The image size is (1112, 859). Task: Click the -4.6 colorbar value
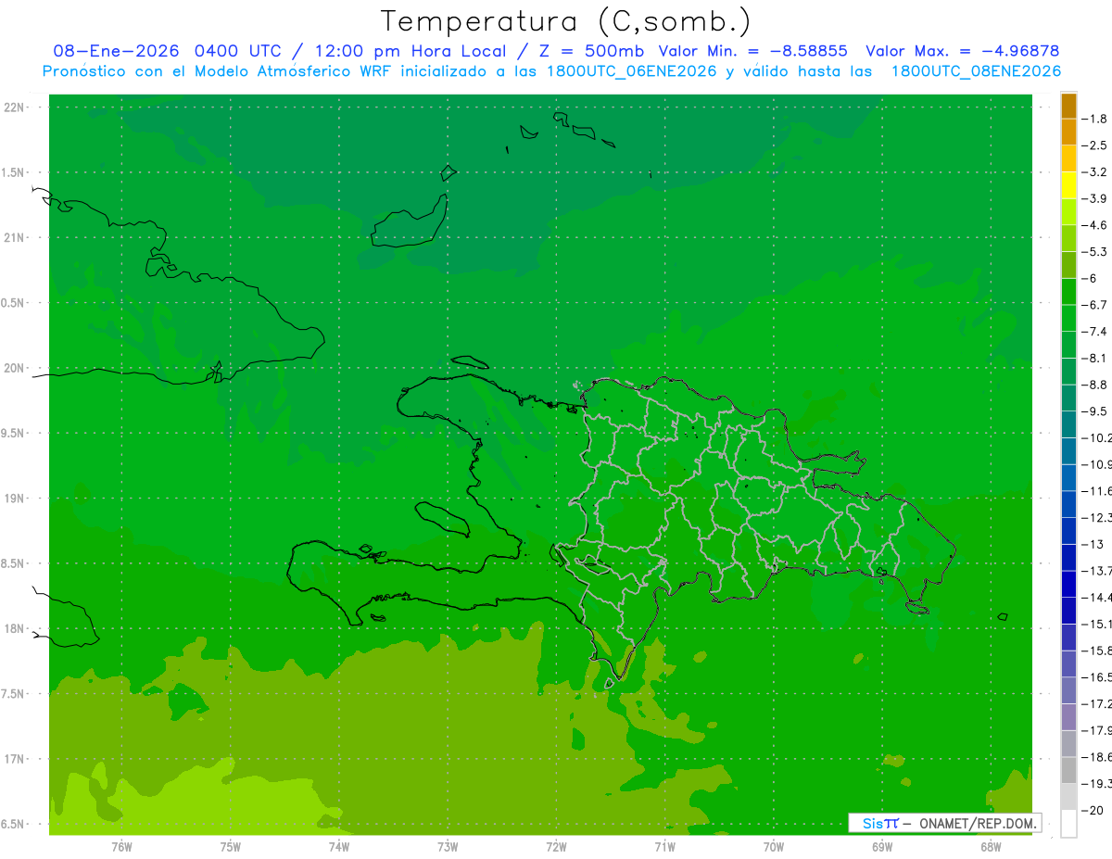pos(1094,225)
